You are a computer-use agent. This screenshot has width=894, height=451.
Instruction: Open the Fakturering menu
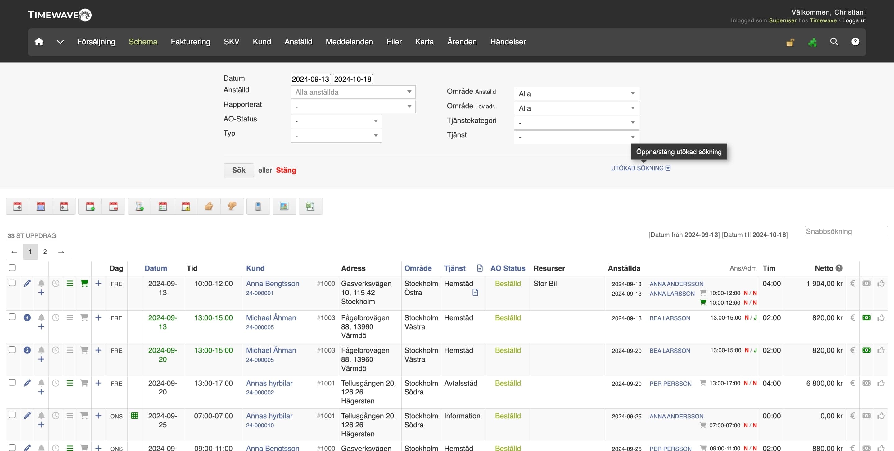(190, 42)
